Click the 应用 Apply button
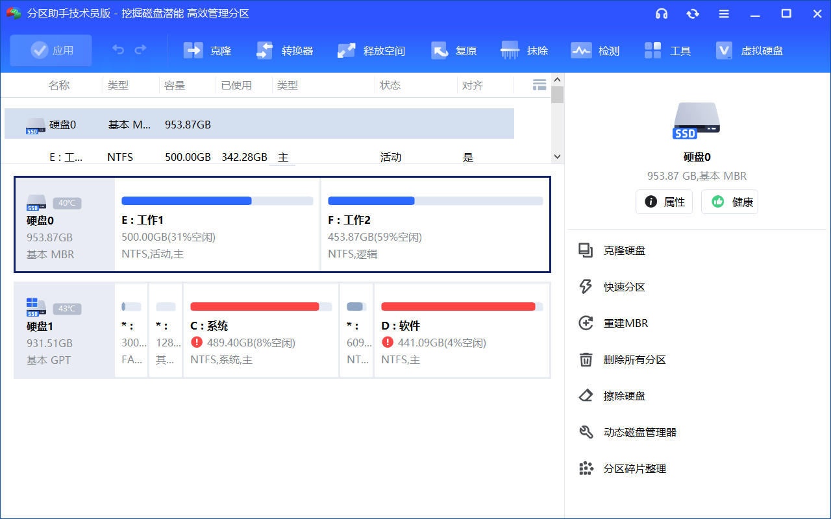The width and height of the screenshot is (831, 519). point(51,50)
